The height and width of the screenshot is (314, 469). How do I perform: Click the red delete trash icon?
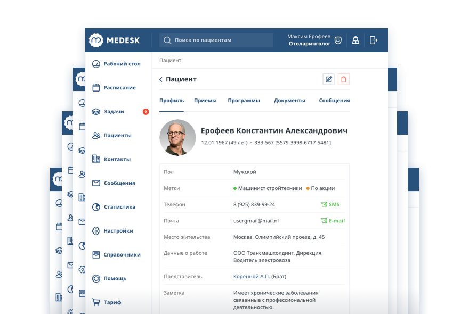tap(344, 79)
